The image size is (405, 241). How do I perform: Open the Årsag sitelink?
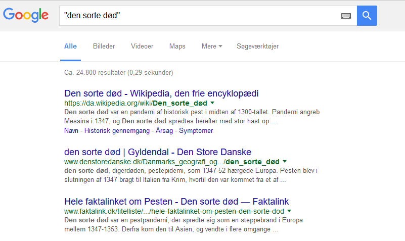coord(164,130)
